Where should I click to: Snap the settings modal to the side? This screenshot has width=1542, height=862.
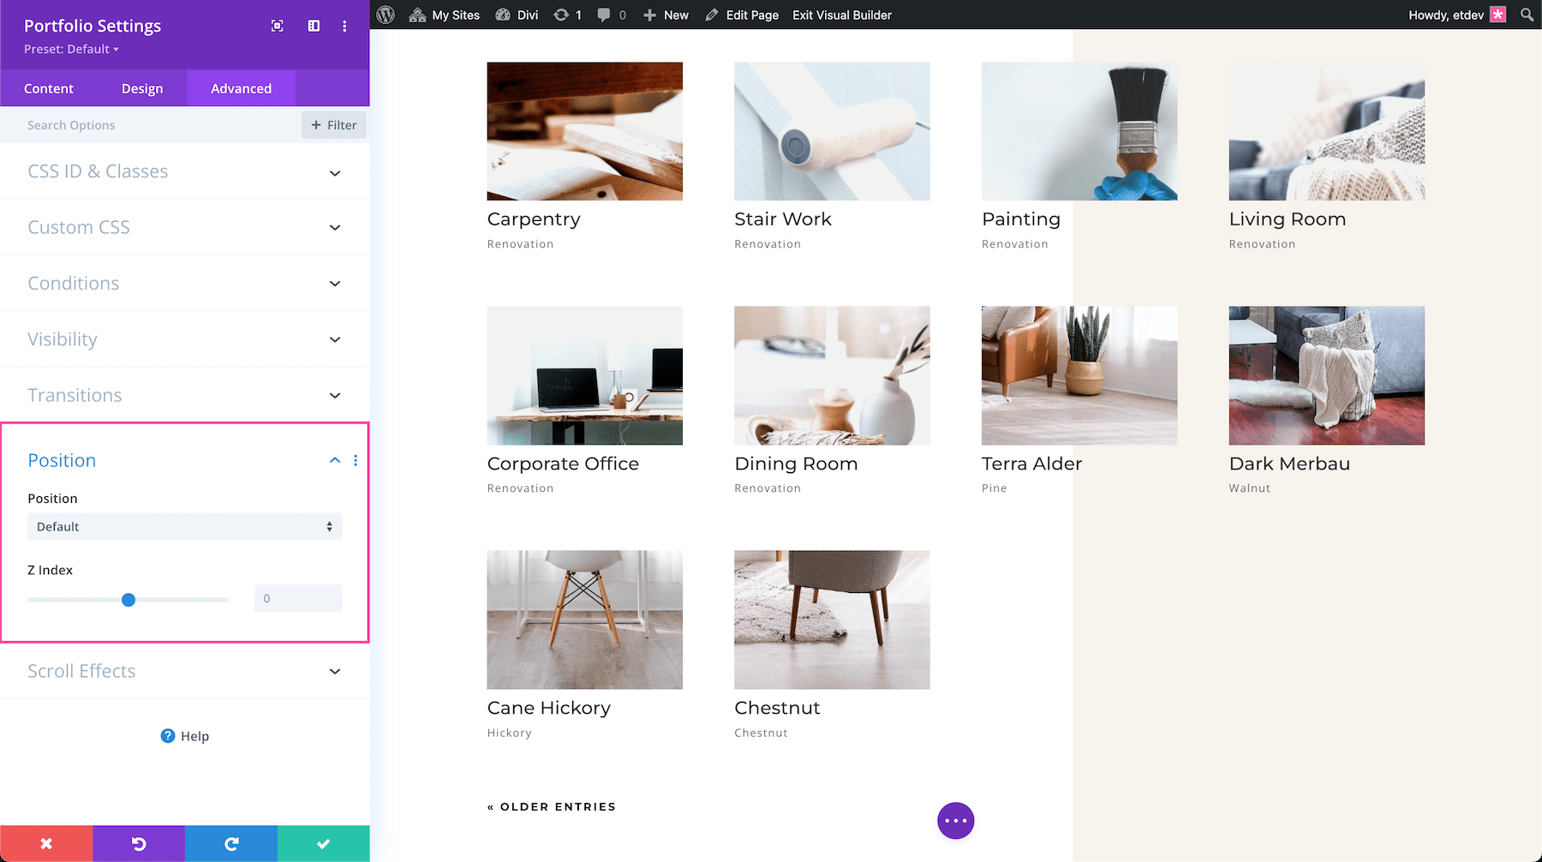pos(314,26)
